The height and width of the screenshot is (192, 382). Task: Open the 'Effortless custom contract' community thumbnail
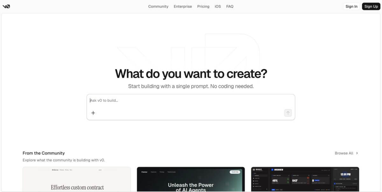[77, 179]
